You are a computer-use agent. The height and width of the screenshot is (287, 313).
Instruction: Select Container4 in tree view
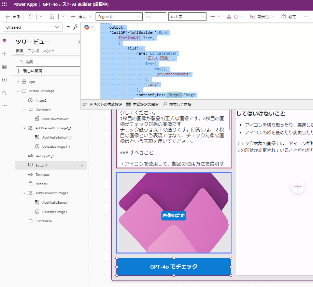pyautogui.click(x=43, y=221)
